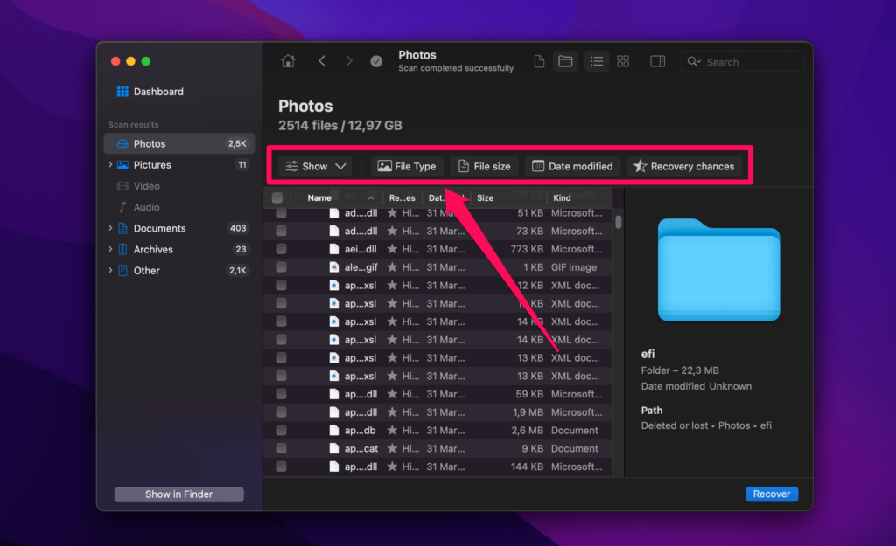Click the scan completed checkmark icon
Viewport: 896px width, 546px height.
(376, 61)
